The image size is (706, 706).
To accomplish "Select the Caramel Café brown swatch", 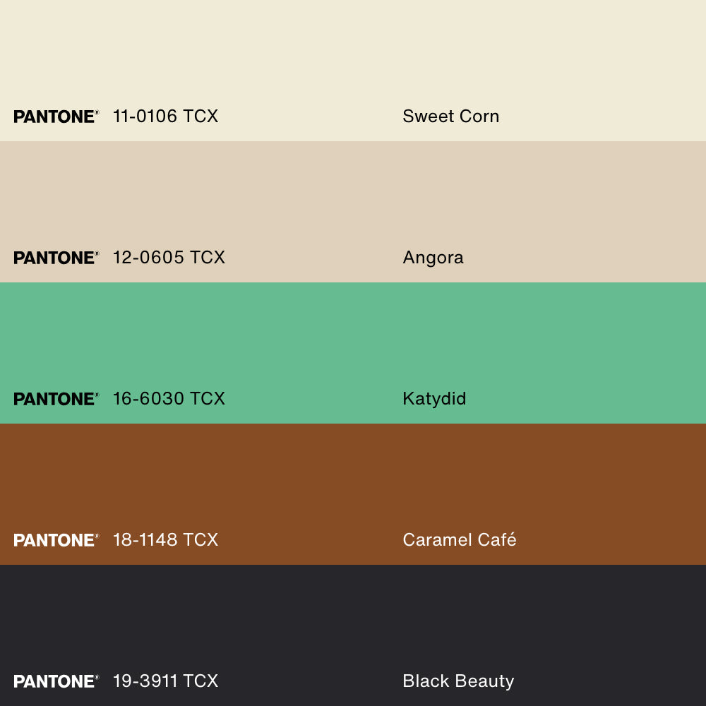I will [353, 494].
